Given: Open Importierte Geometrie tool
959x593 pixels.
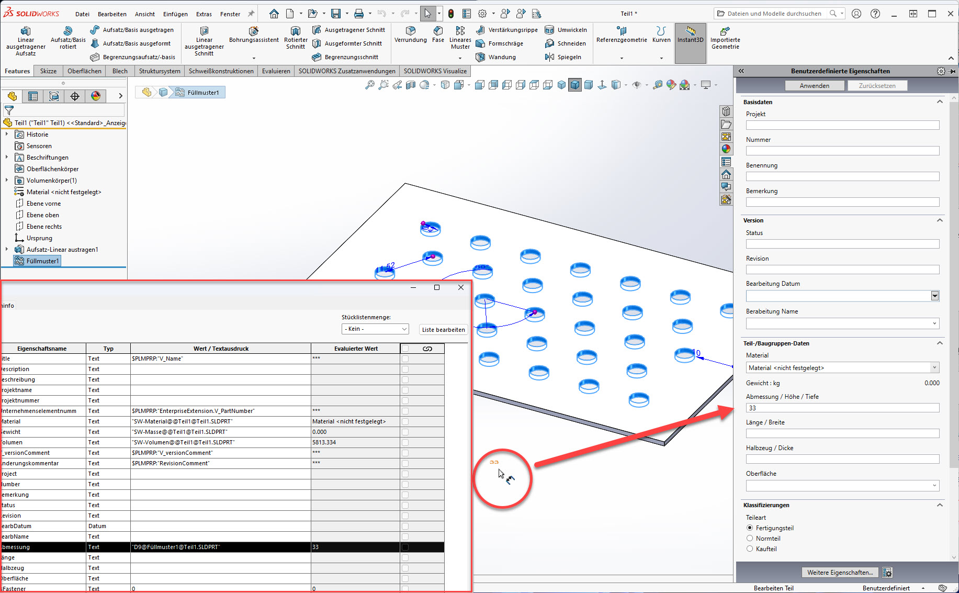Looking at the screenshot, I should [x=725, y=38].
